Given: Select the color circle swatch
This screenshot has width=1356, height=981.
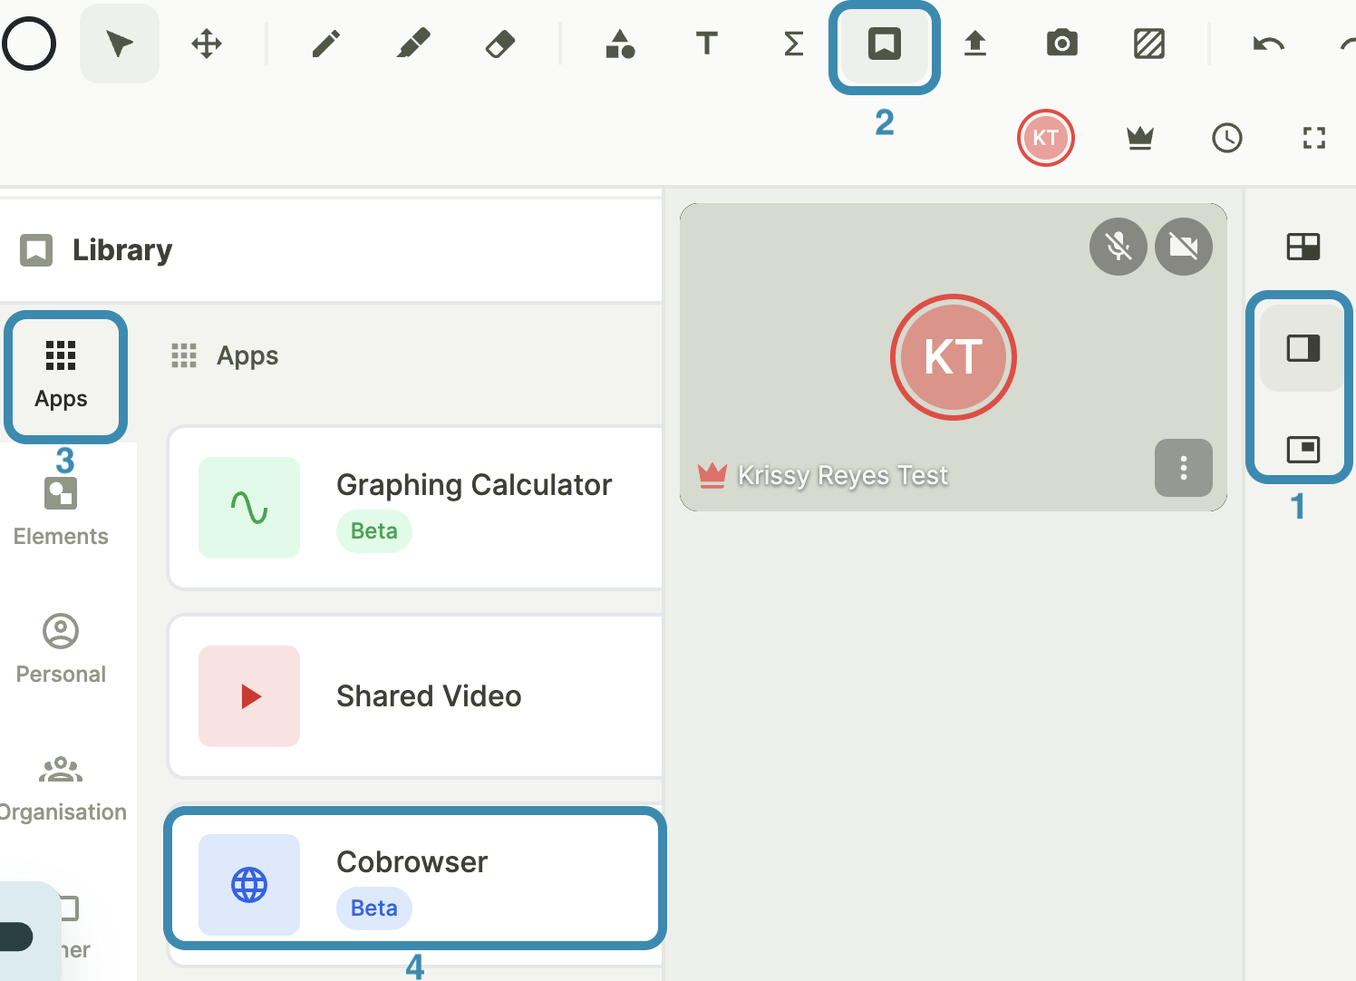Looking at the screenshot, I should point(29,44).
